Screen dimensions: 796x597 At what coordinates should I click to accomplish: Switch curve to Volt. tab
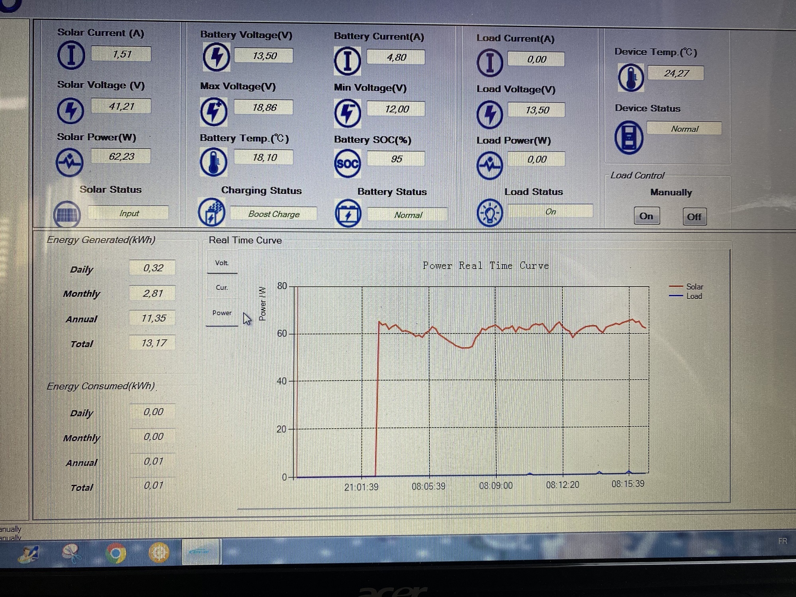222,263
